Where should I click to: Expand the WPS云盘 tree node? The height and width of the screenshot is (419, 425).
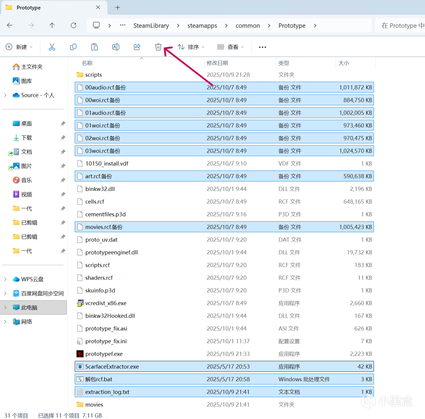tap(5, 279)
